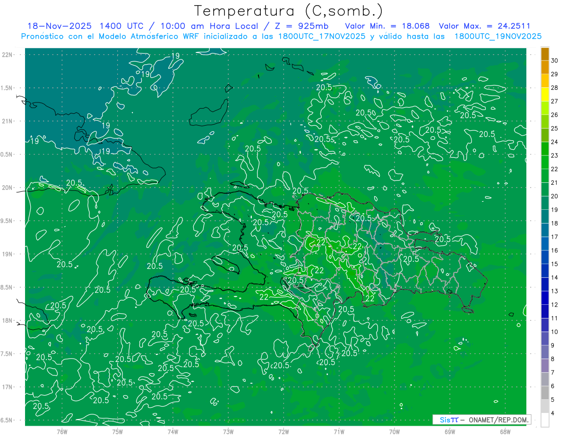
Task: Pick the green swatch between 22 and 23
Action: [x=545, y=162]
